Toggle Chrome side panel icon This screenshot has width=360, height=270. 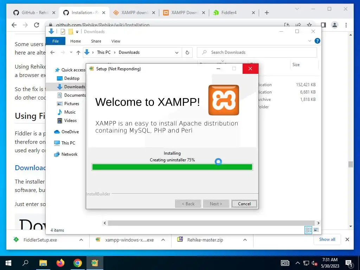click(323, 25)
